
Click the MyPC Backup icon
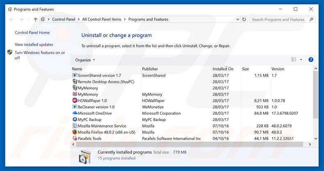click(75, 119)
